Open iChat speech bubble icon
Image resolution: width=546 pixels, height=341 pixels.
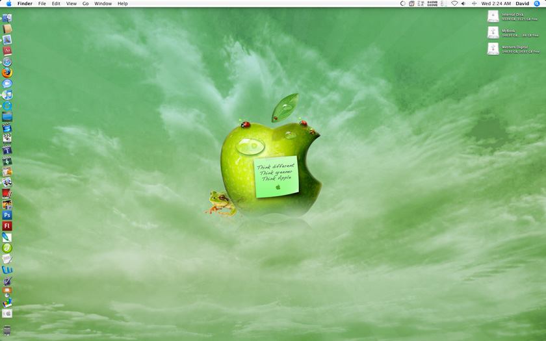coord(7,84)
